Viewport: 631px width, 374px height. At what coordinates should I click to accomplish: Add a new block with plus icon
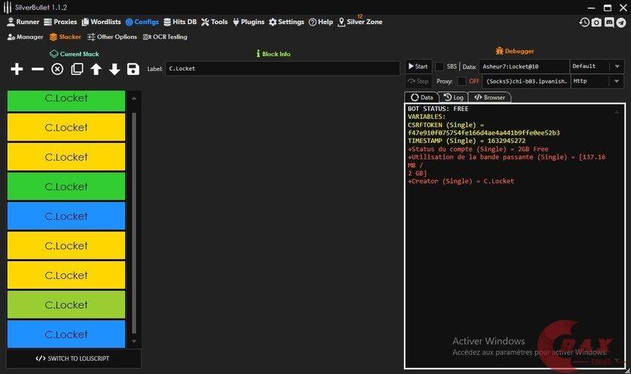coord(16,69)
